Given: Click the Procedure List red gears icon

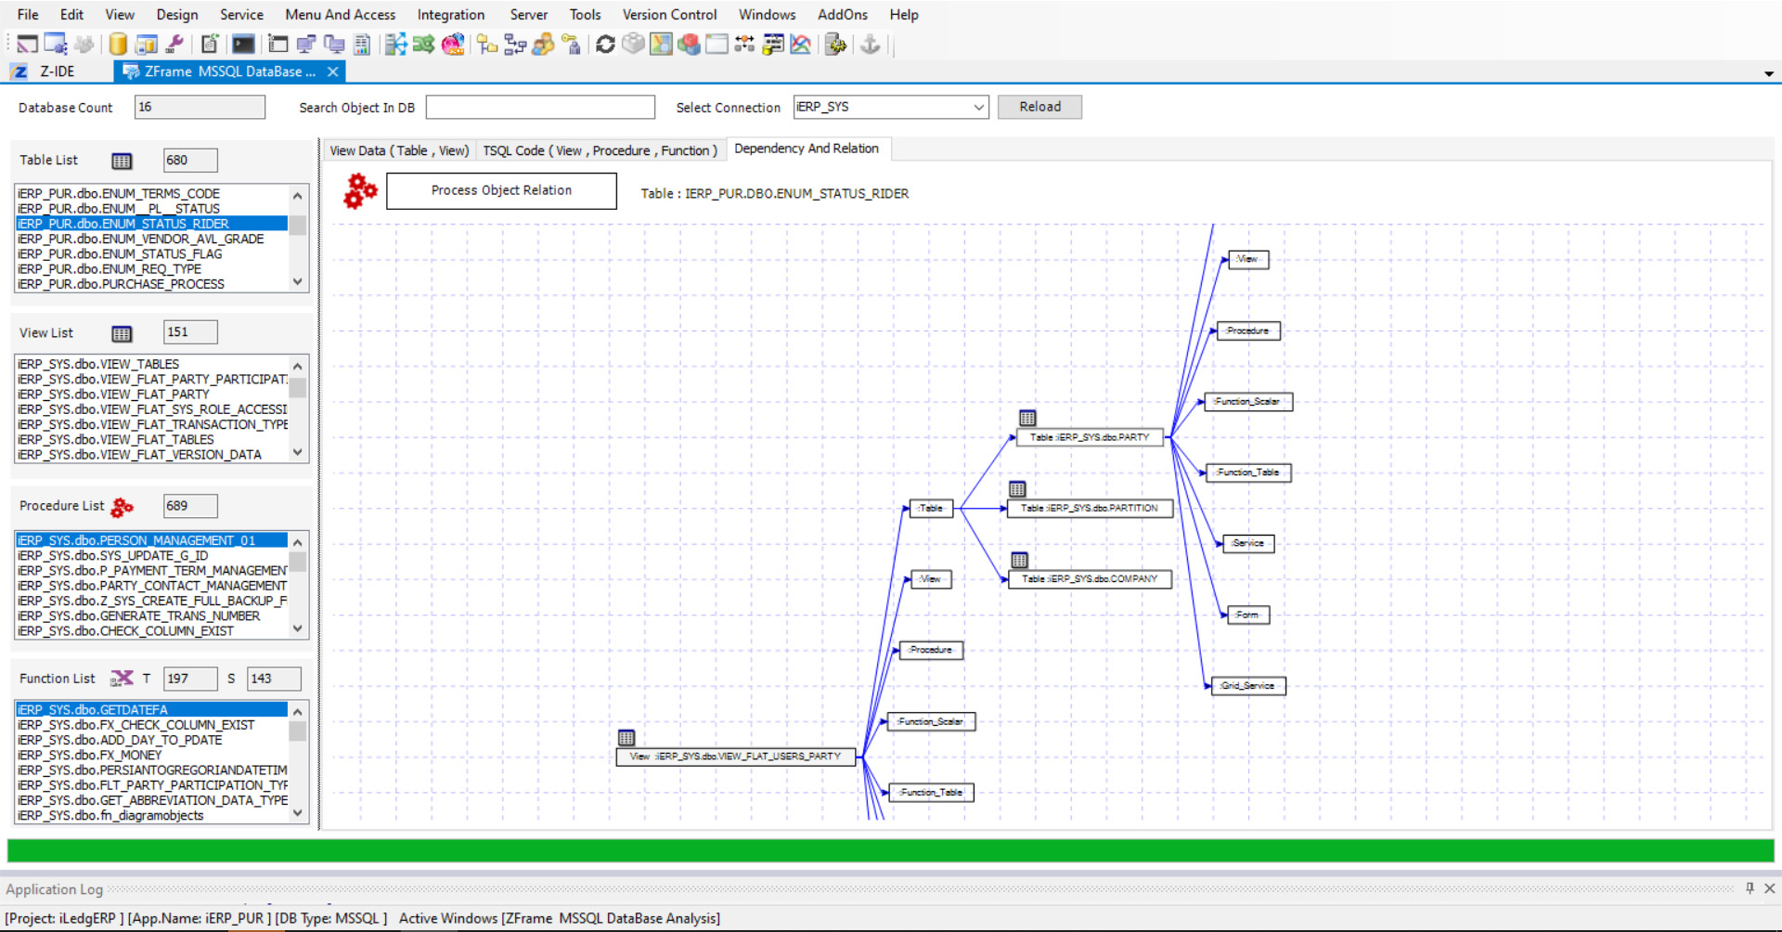Looking at the screenshot, I should 123,507.
